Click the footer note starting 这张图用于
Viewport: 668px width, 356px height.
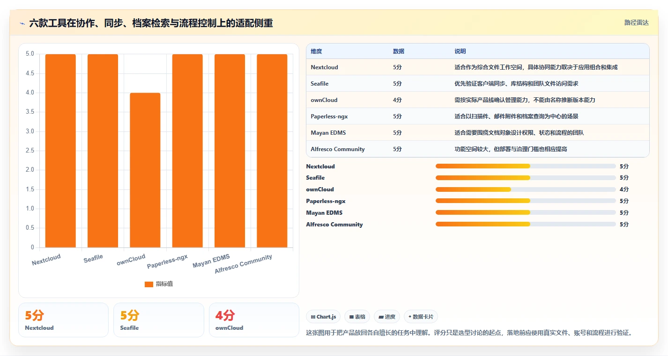(470, 333)
